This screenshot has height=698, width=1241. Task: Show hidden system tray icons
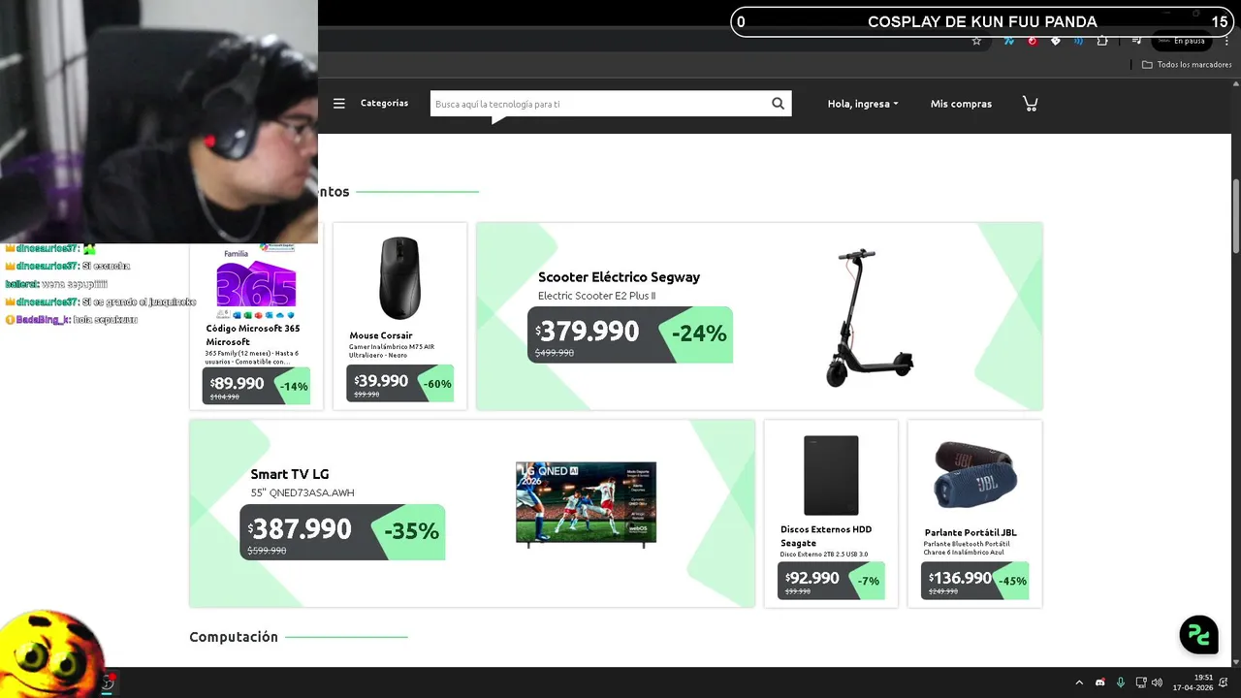pos(1079,682)
